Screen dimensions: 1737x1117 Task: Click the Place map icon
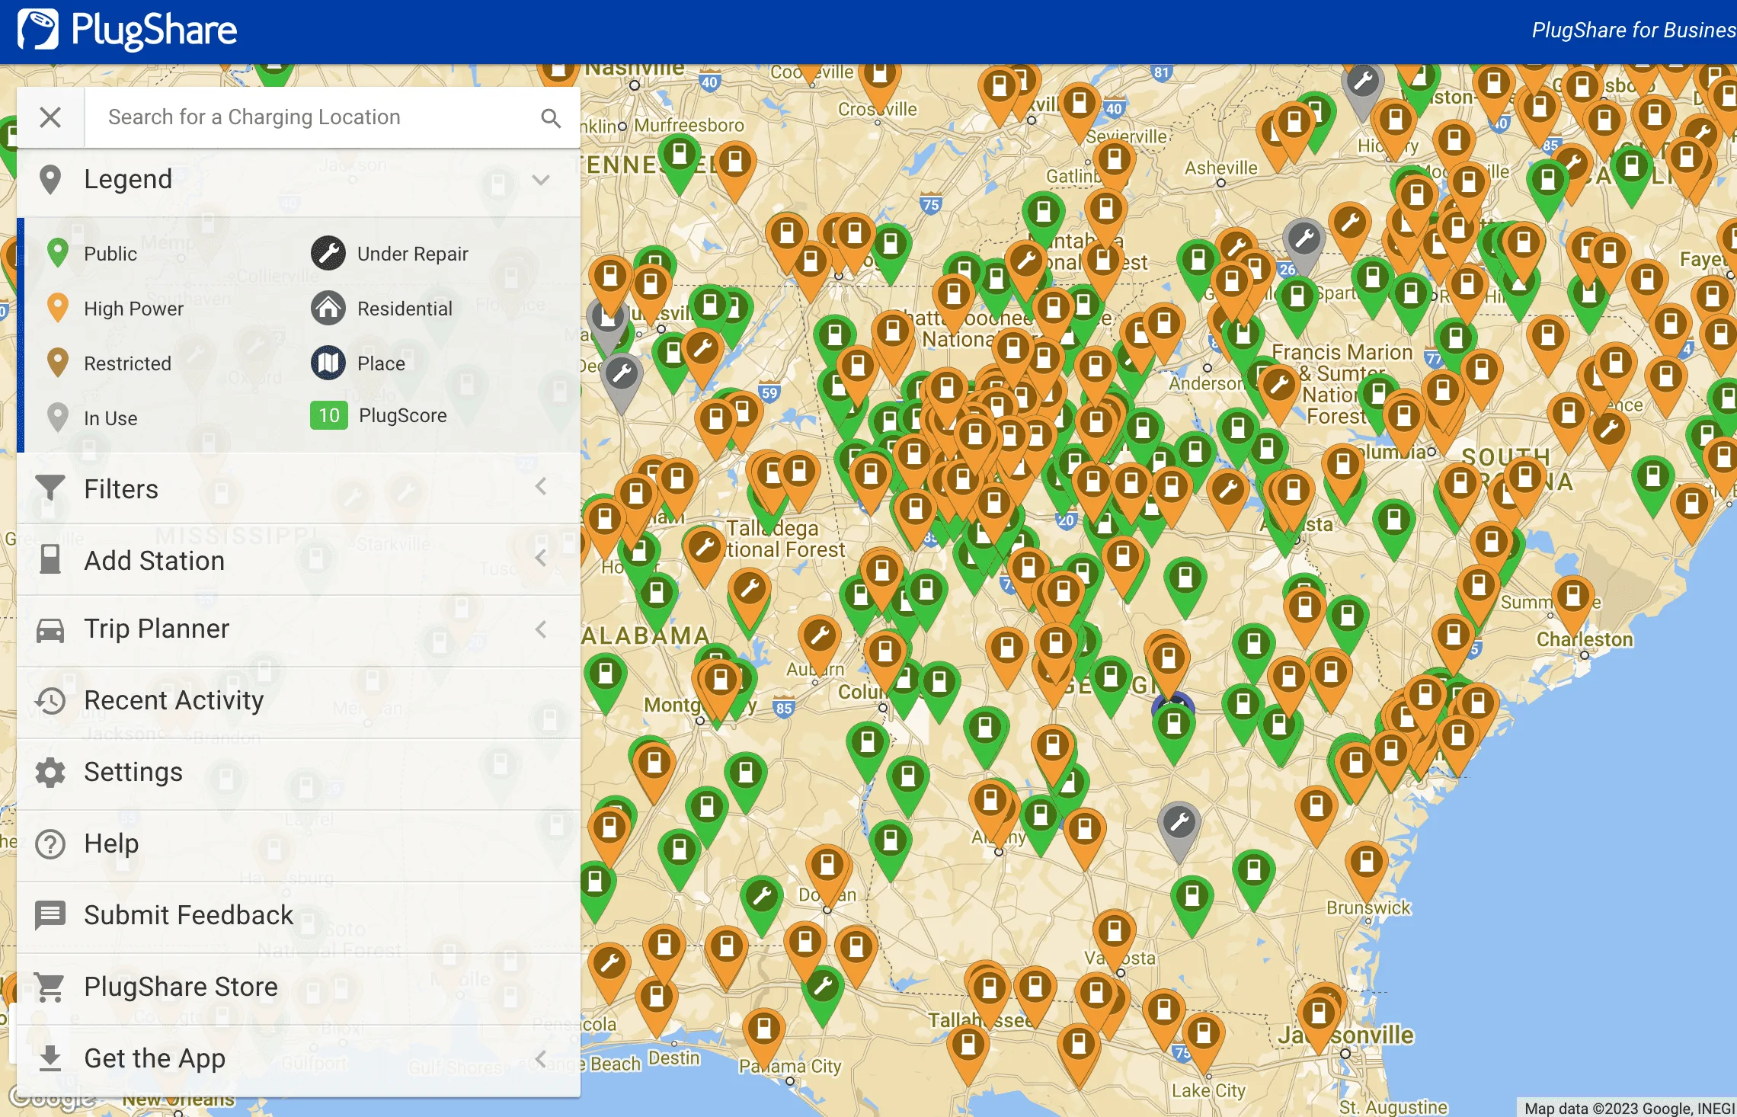(328, 363)
